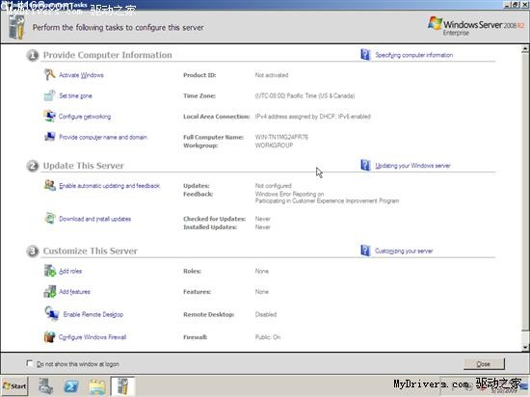Open the Start menu
The width and height of the screenshot is (530, 397).
pos(14,385)
